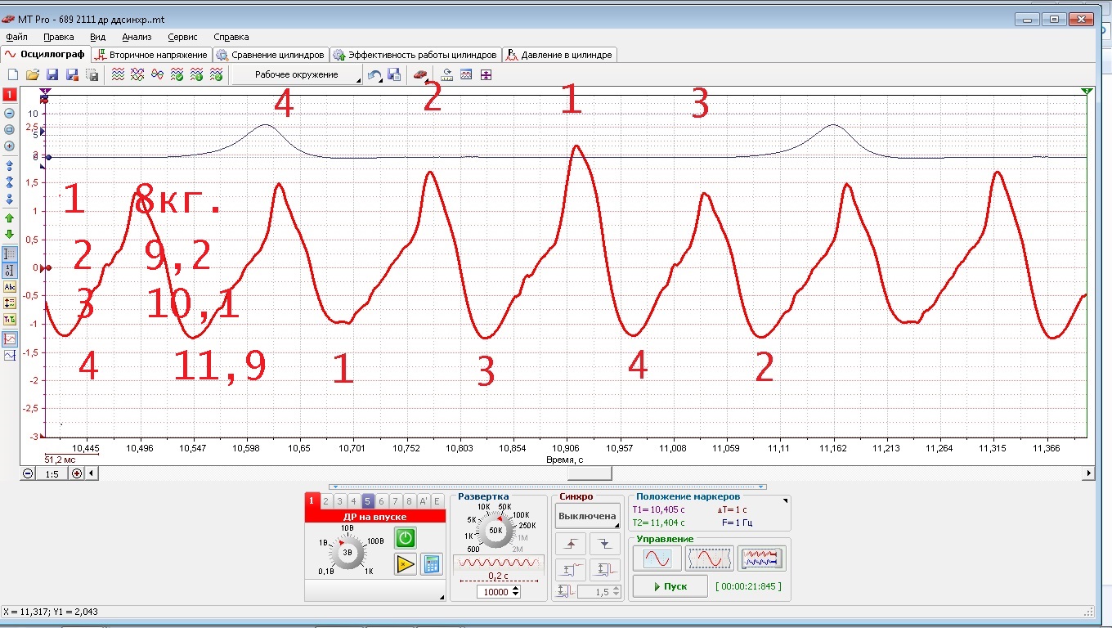Toggle the Abc text labels sidebar button
The height and width of the screenshot is (628, 1112).
pyautogui.click(x=10, y=287)
